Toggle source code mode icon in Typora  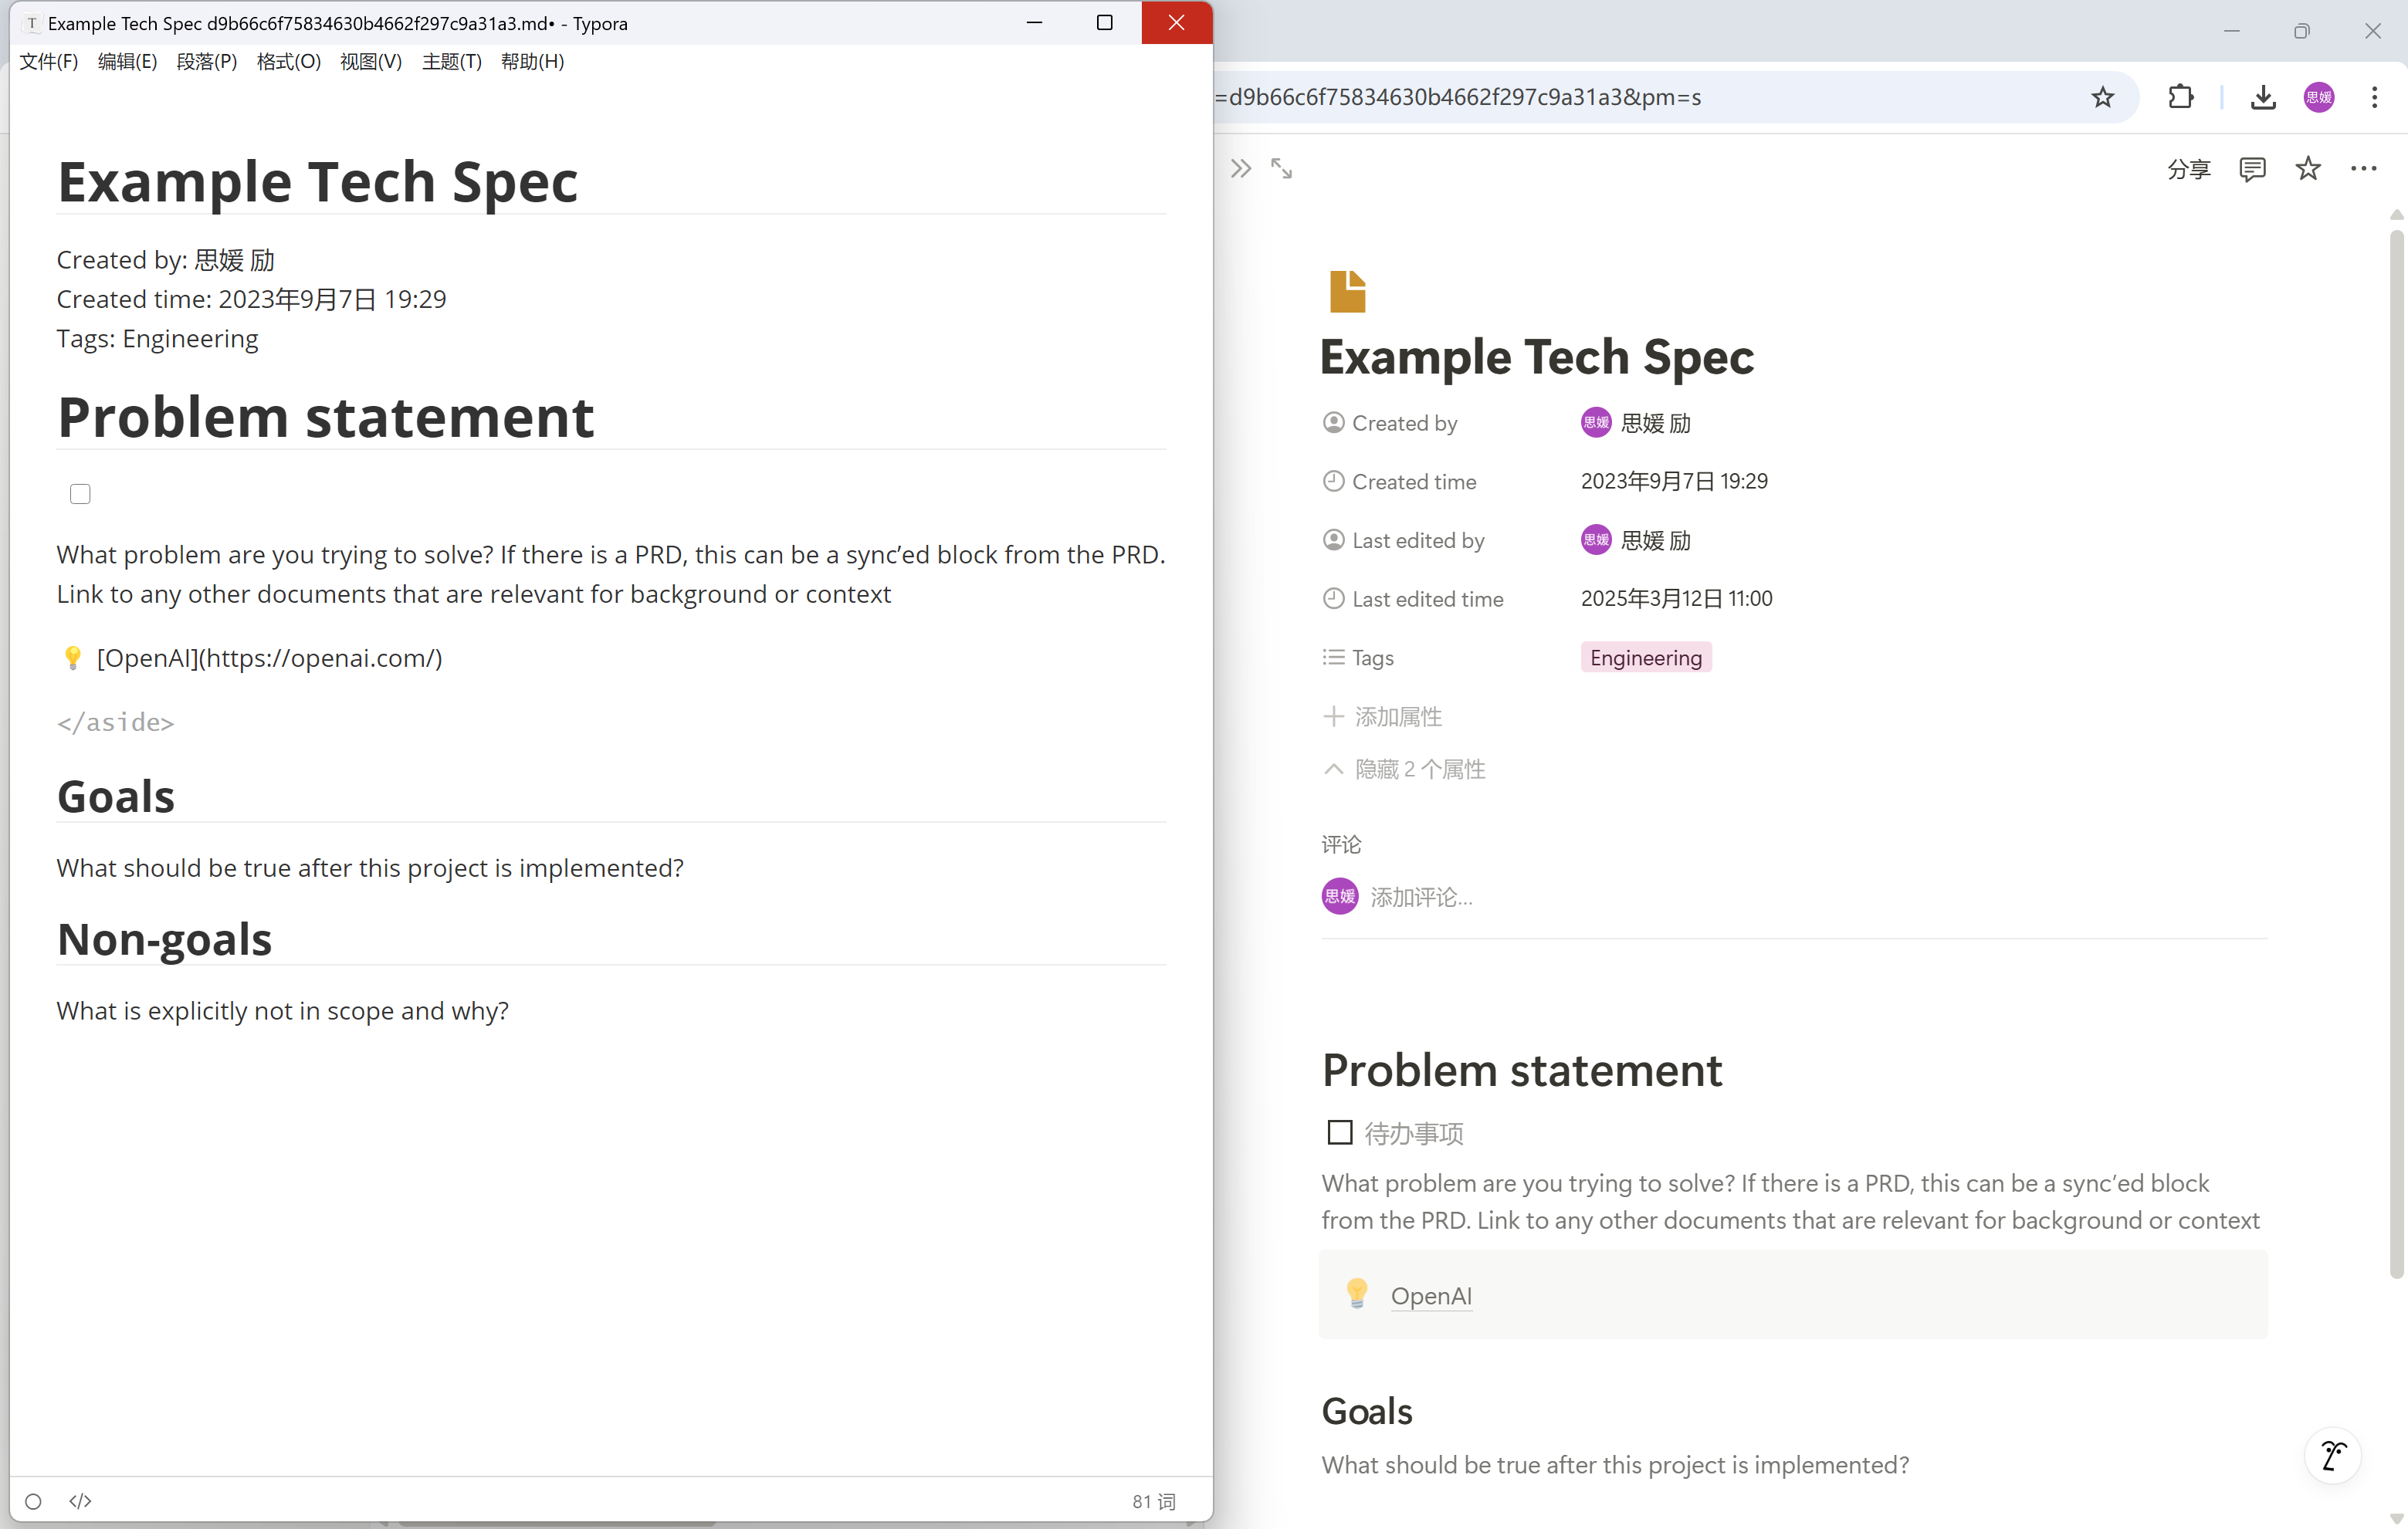[x=80, y=1501]
